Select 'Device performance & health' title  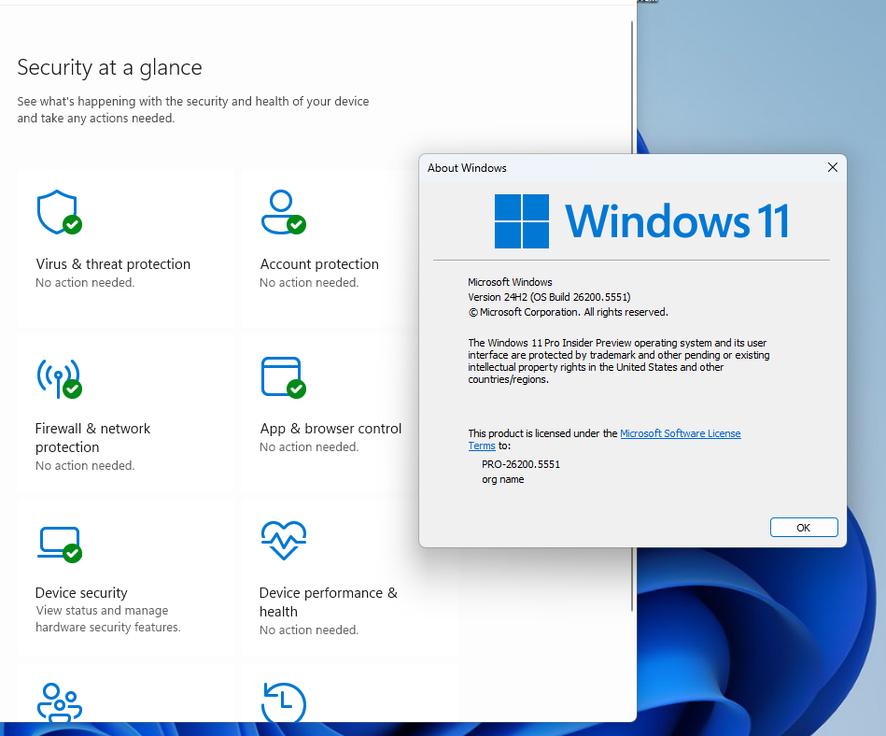(x=329, y=602)
